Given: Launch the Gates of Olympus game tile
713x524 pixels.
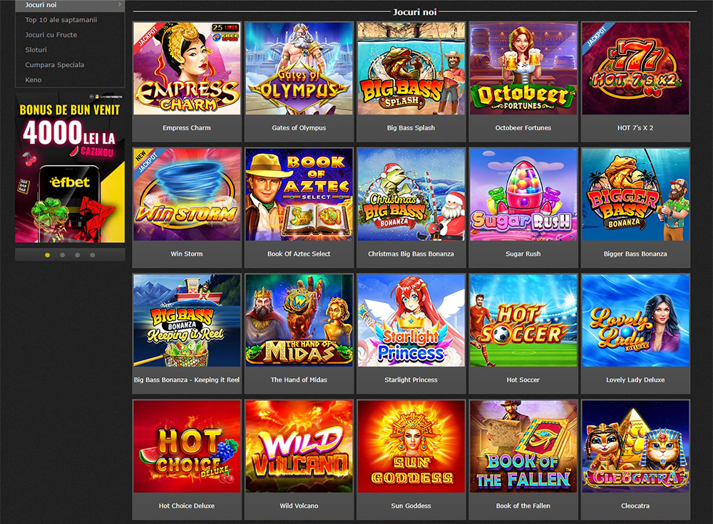Looking at the screenshot, I should 299,68.
